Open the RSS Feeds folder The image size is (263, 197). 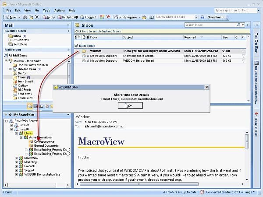[22, 90]
